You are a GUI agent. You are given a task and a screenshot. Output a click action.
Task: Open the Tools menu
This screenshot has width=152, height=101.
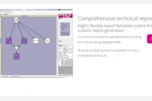pyautogui.click(x=8, y=11)
